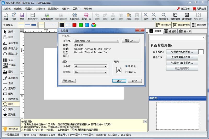This screenshot has width=209, height=139.
Task: Click the 直接打印 printer icon
Action: [x=86, y=16]
